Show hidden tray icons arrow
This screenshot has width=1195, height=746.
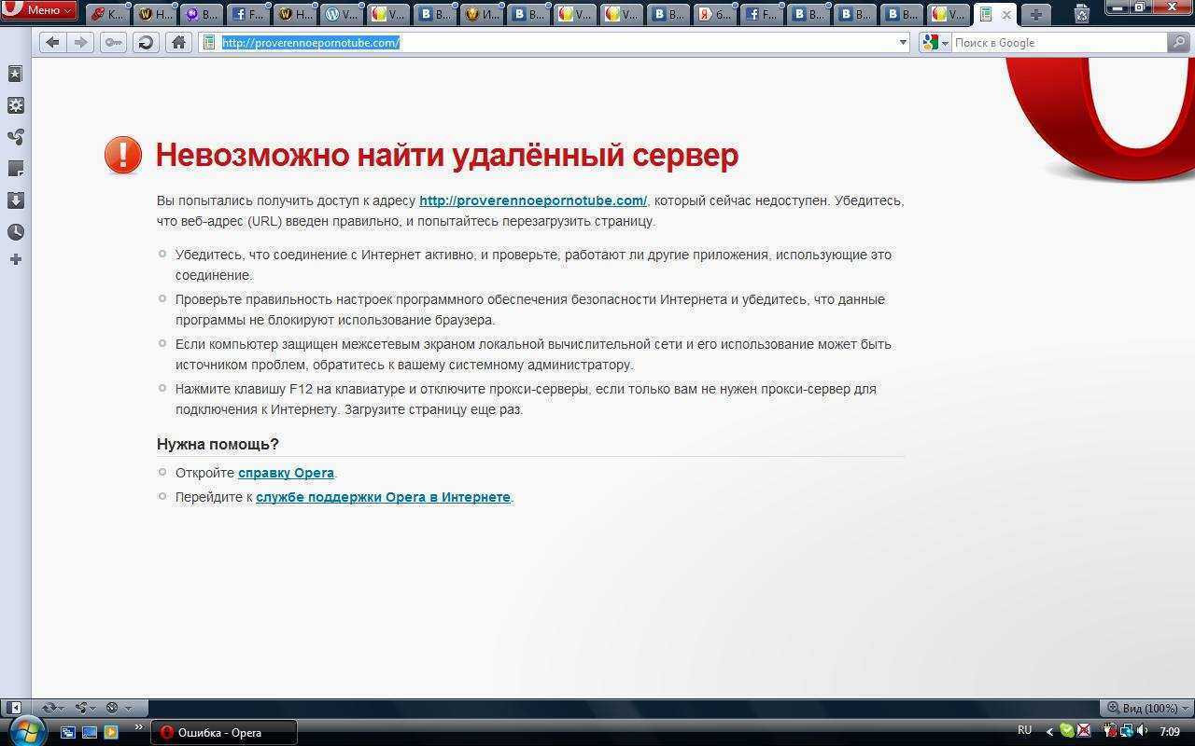[1049, 732]
